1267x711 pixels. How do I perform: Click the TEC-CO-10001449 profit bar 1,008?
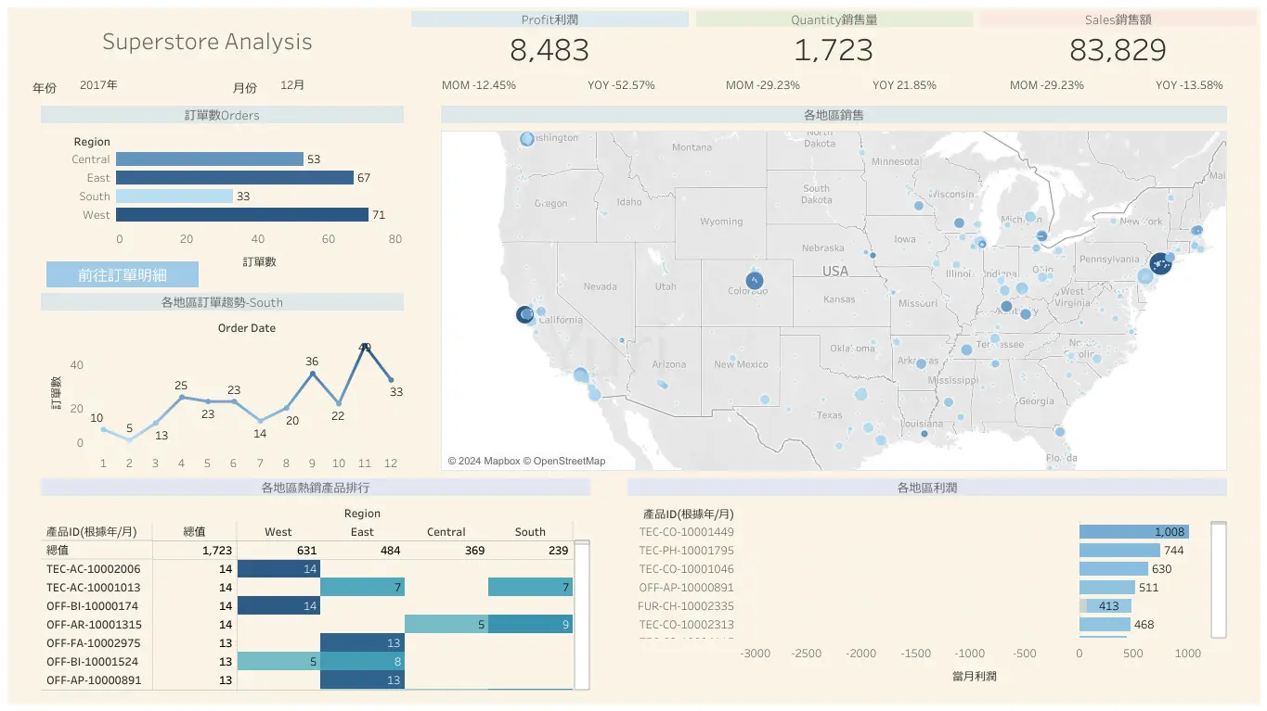tap(1133, 532)
